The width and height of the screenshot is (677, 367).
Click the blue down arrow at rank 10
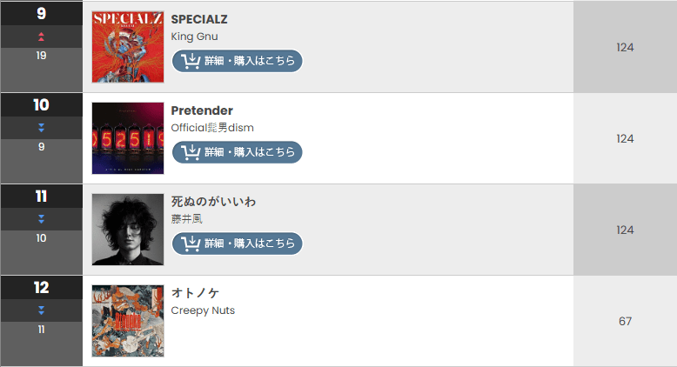(x=41, y=128)
